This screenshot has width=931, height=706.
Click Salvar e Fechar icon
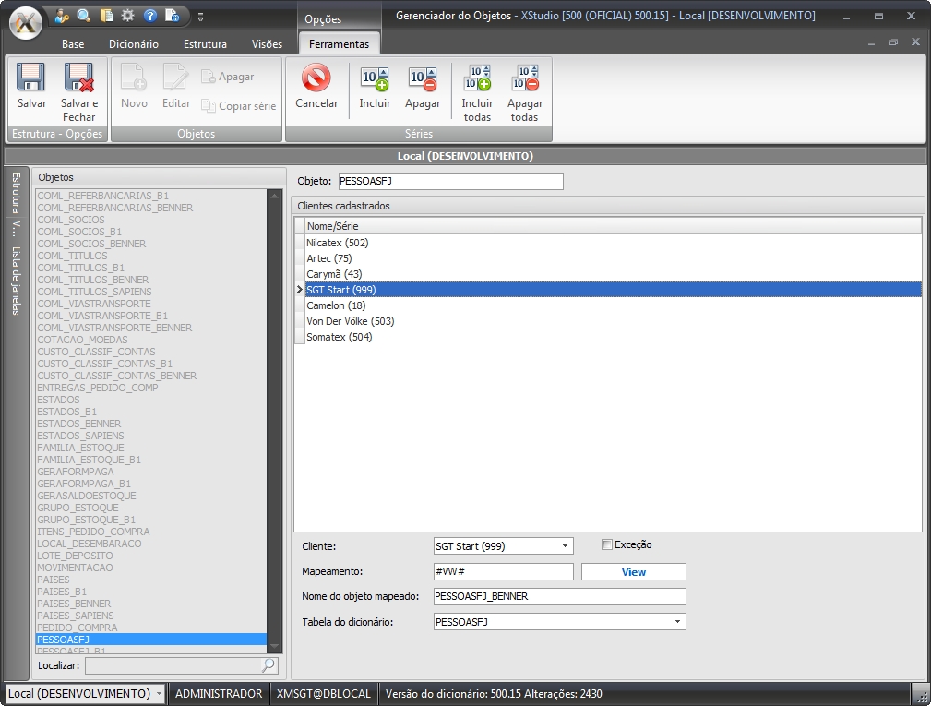click(x=78, y=78)
